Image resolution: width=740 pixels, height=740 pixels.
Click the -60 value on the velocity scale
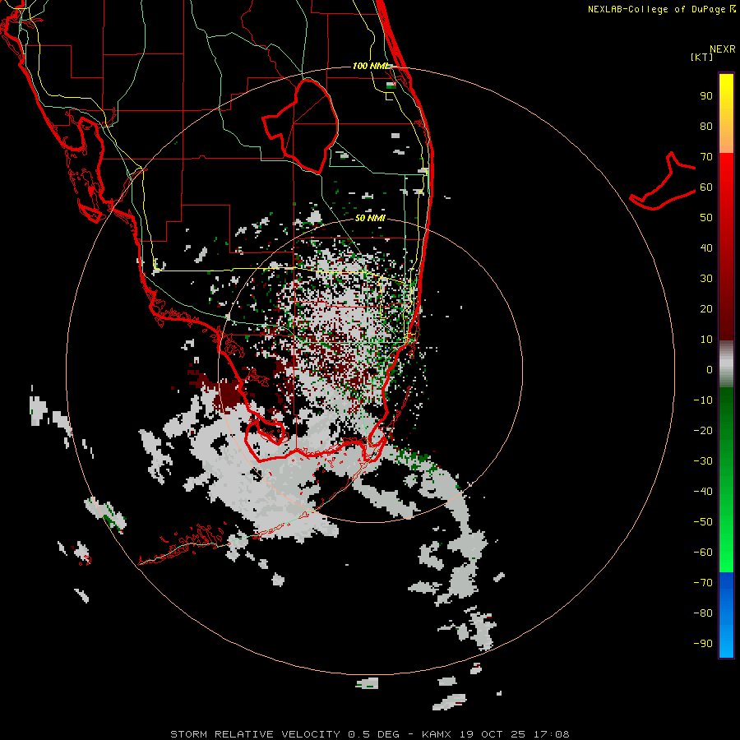(x=703, y=553)
